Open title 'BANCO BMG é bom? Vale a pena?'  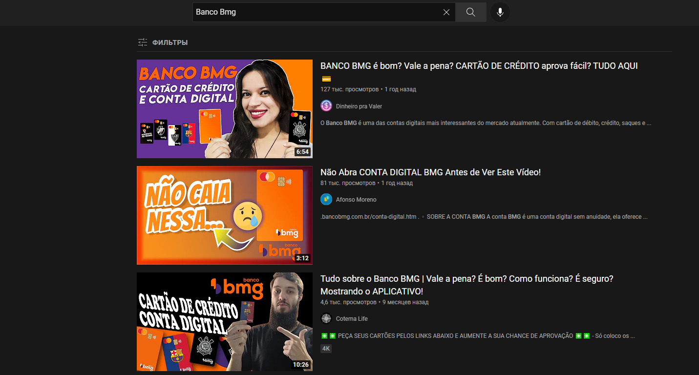pyautogui.click(x=479, y=66)
